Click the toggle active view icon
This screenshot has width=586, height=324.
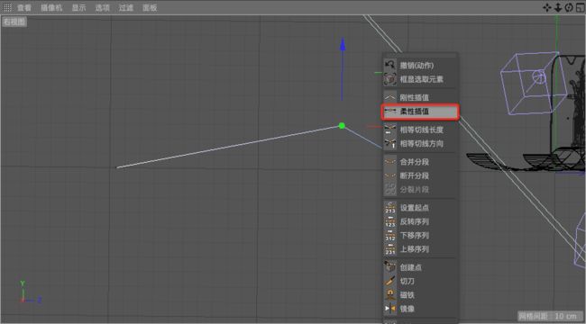[x=580, y=7]
